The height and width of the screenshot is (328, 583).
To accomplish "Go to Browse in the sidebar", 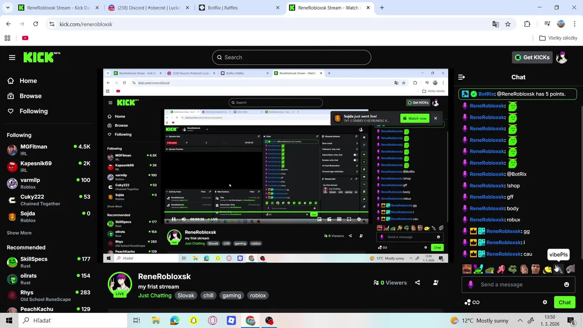I will [x=25, y=96].
